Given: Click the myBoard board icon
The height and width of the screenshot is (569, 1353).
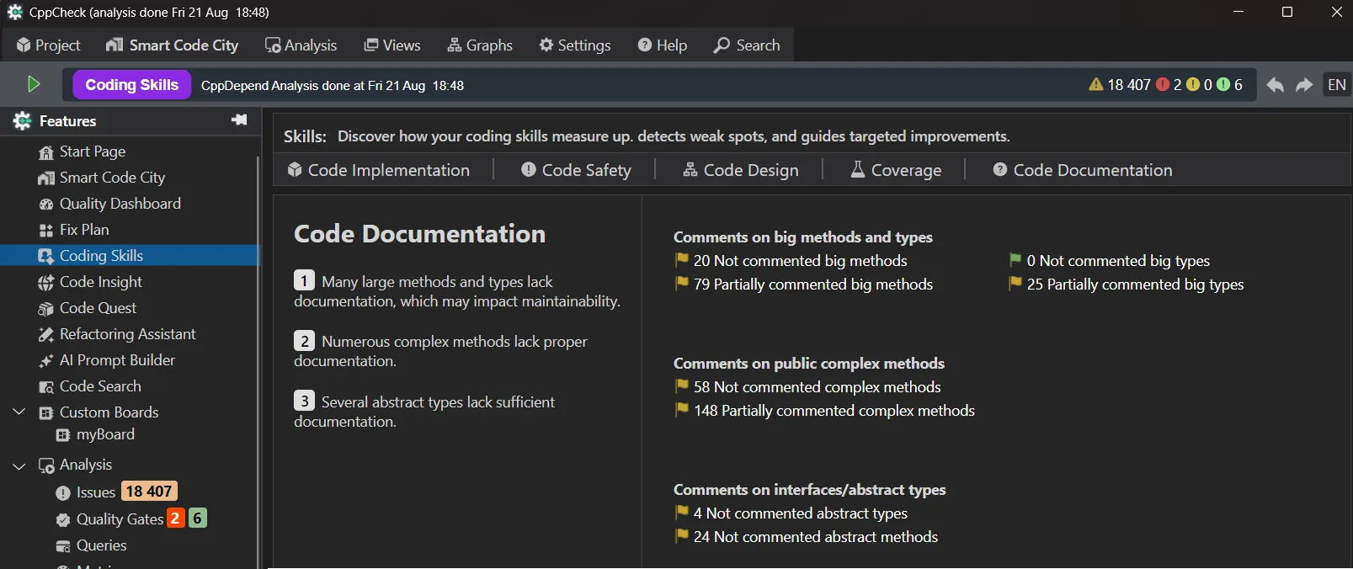Looking at the screenshot, I should [x=63, y=435].
